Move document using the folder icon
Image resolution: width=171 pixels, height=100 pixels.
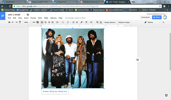coord(28,15)
